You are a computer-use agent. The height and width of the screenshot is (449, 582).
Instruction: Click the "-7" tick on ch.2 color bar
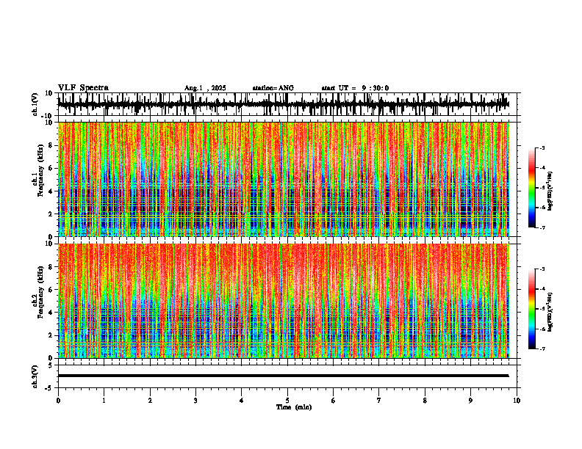click(542, 348)
